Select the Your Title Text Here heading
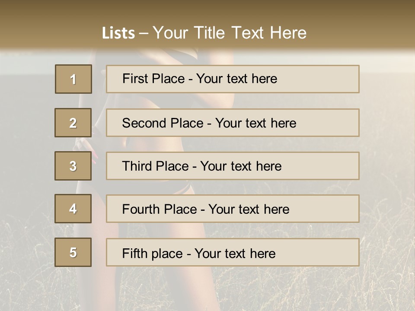This screenshot has height=311, width=415. [x=230, y=33]
